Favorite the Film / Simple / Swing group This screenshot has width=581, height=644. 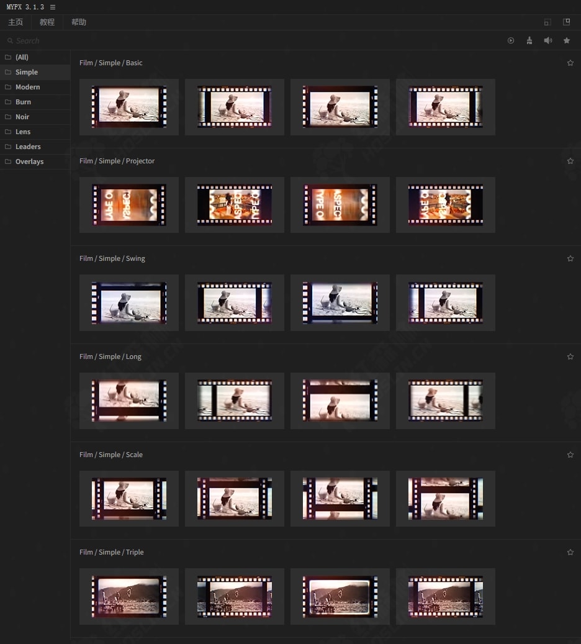pyautogui.click(x=570, y=258)
